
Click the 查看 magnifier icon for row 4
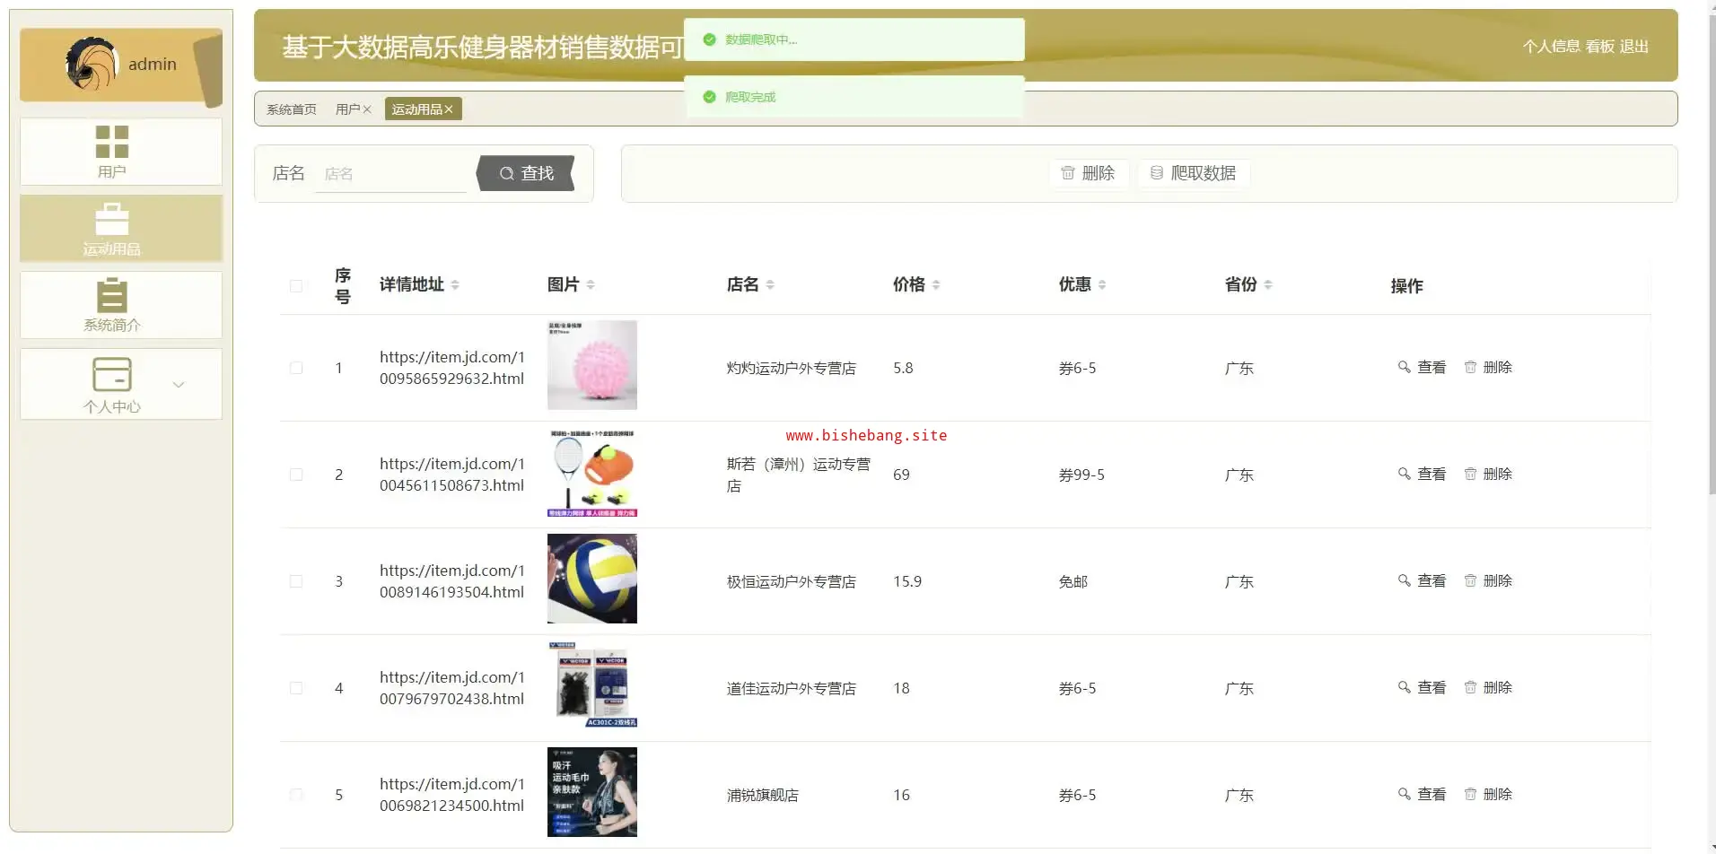1405,687
